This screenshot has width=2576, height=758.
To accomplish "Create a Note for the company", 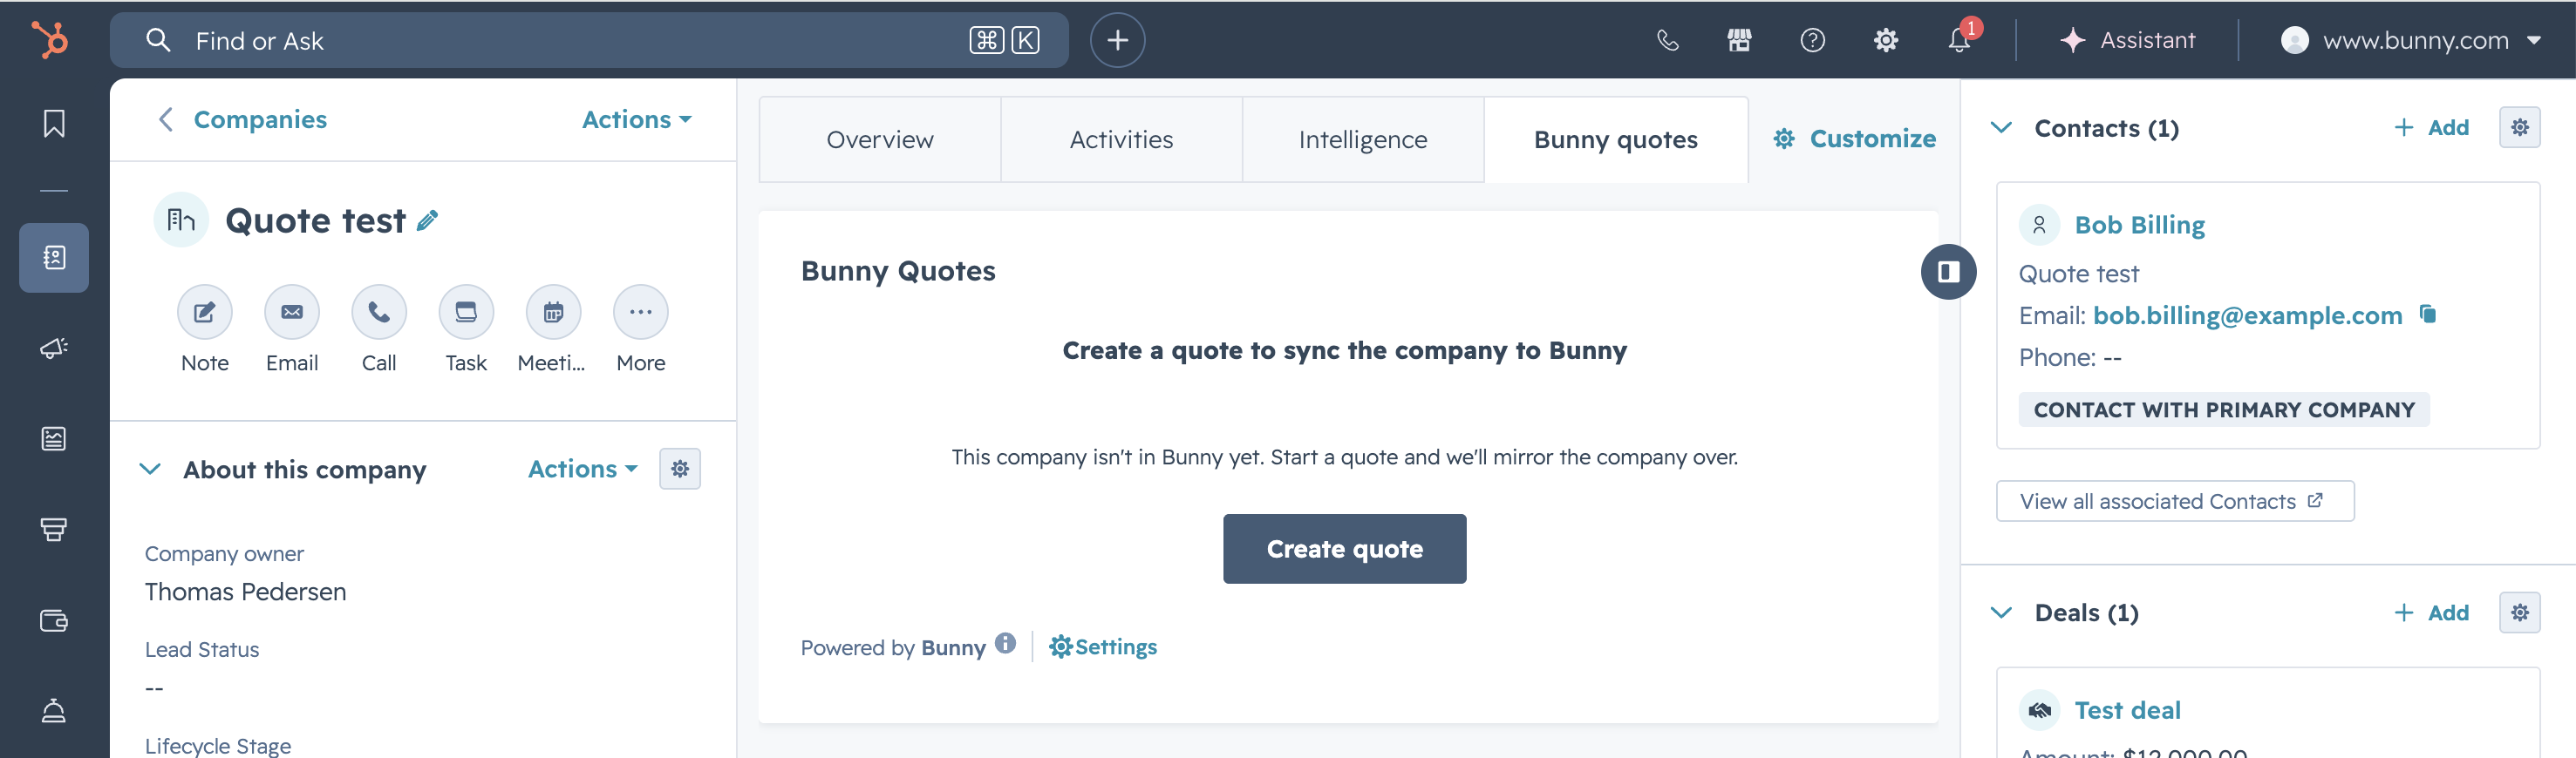I will [x=204, y=312].
